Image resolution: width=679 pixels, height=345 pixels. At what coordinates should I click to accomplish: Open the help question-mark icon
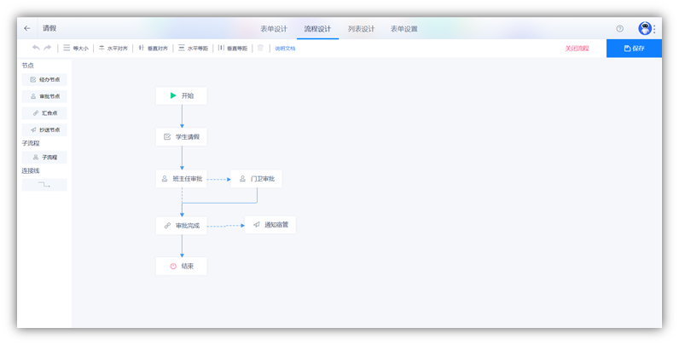(x=619, y=28)
